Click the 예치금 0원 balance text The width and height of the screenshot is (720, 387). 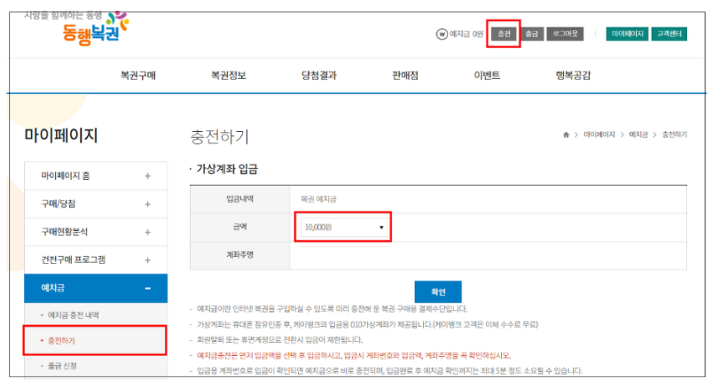point(466,34)
